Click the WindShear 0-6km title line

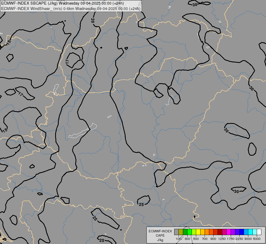coord(71,8)
